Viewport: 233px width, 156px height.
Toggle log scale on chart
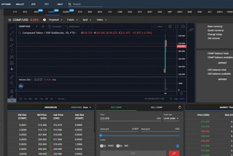click(176, 99)
